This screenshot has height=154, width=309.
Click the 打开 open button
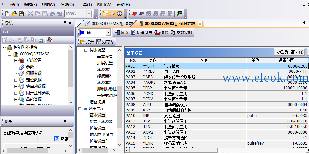coord(87,42)
